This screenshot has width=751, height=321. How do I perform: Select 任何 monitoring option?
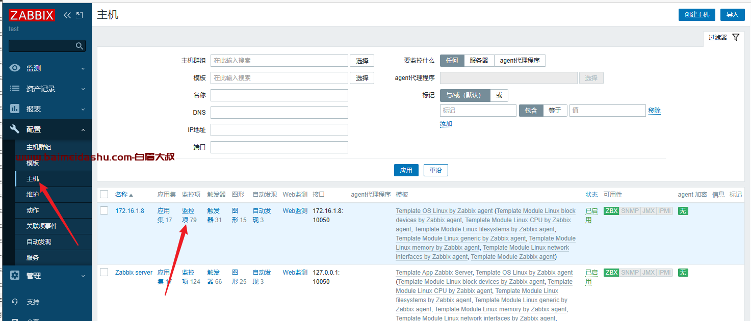coord(452,61)
